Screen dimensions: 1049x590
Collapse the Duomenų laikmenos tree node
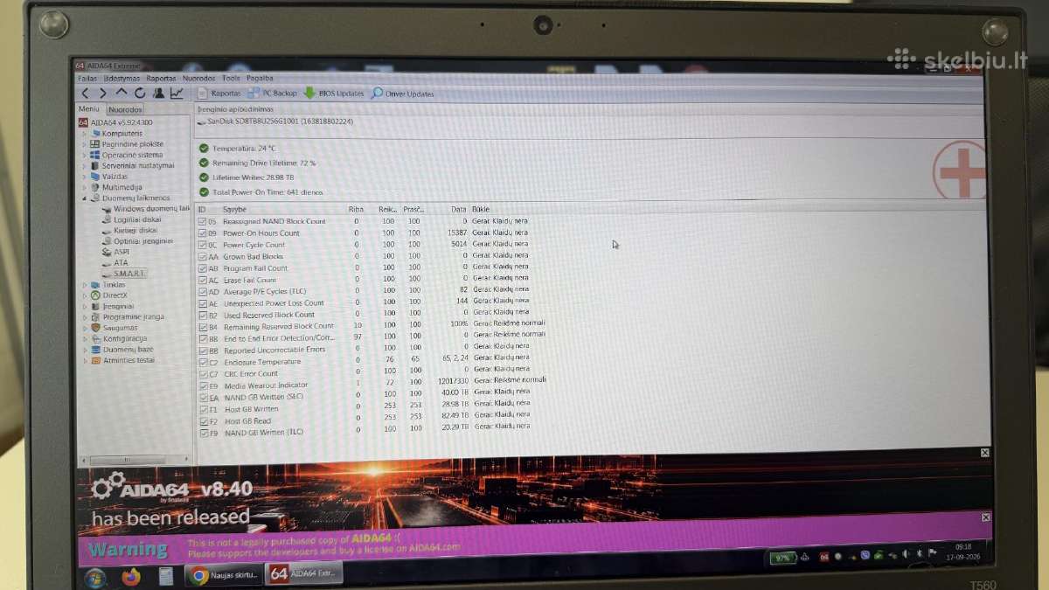click(84, 198)
